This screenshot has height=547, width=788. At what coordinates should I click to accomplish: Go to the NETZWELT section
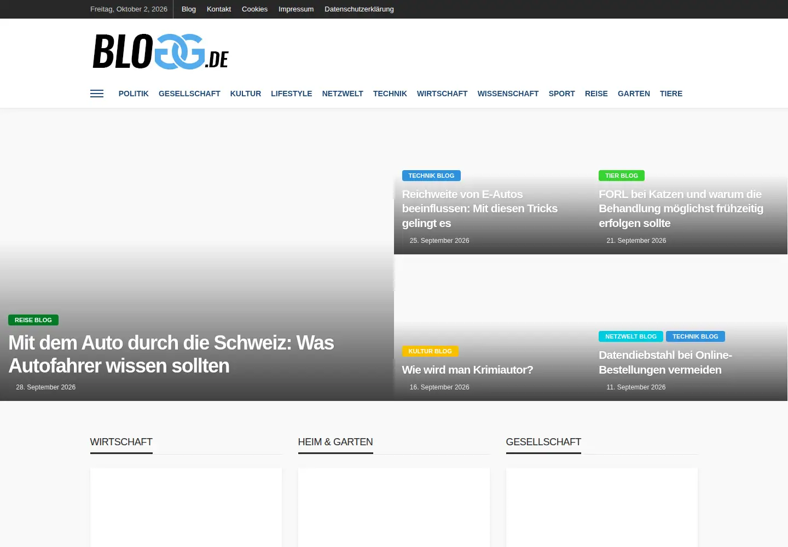[x=343, y=94]
